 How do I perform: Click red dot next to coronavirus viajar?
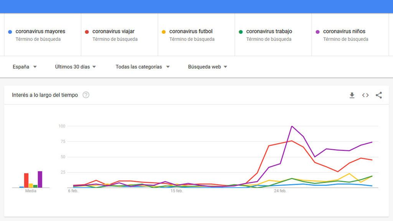pos(87,32)
